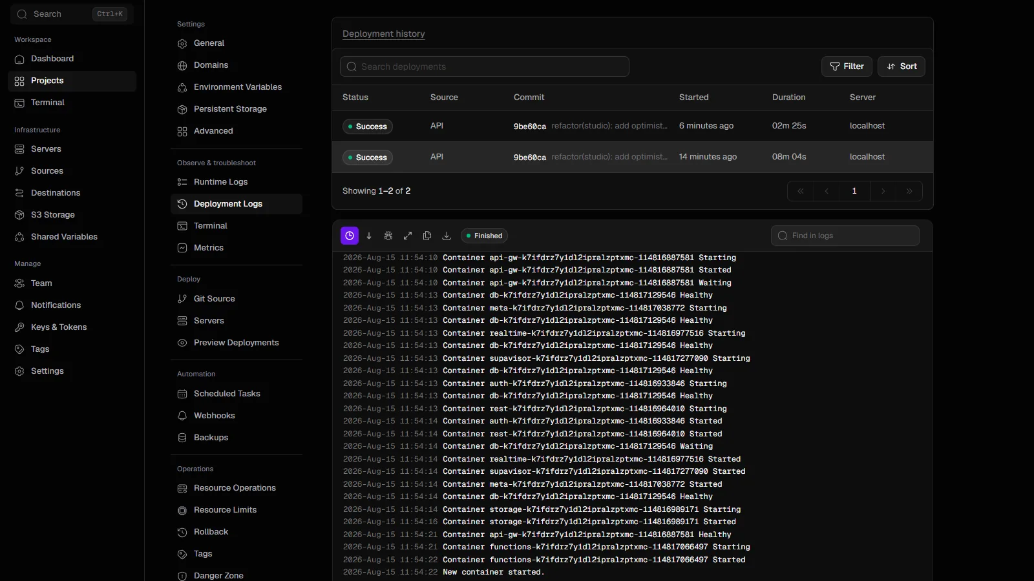Screen dimensions: 1034x581
Task: Go to the first page of deployments
Action: click(x=801, y=191)
